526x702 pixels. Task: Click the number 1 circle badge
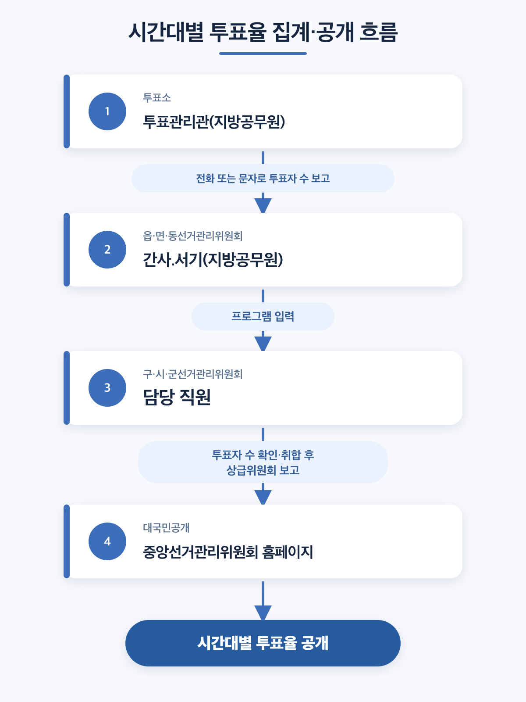point(107,111)
